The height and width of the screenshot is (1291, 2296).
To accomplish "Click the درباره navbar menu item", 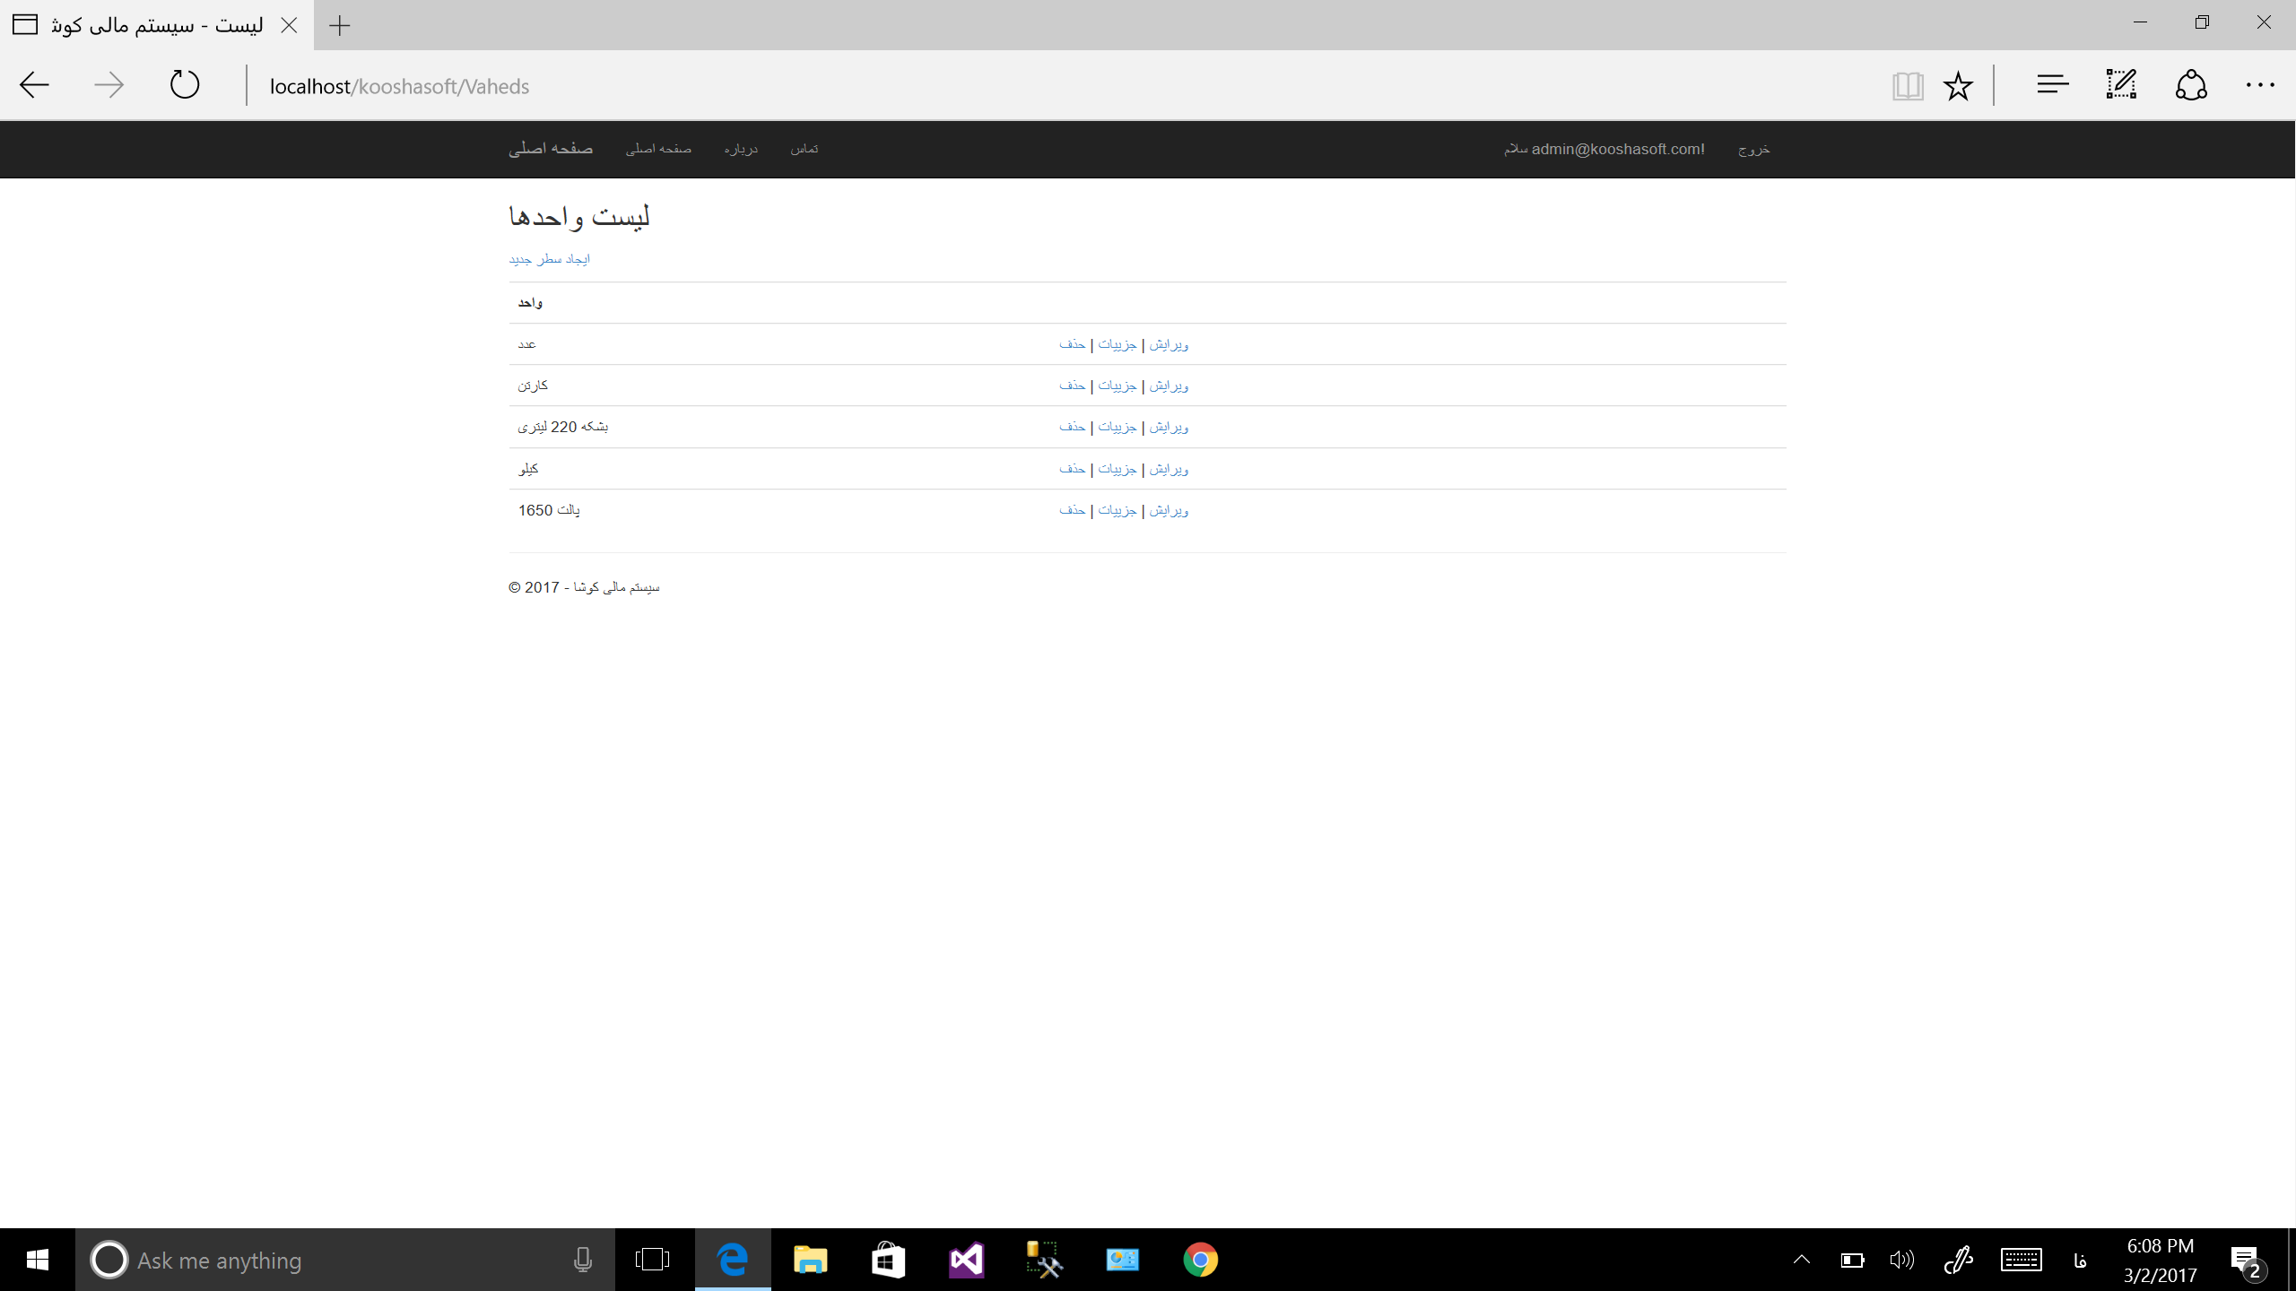I will [x=741, y=149].
